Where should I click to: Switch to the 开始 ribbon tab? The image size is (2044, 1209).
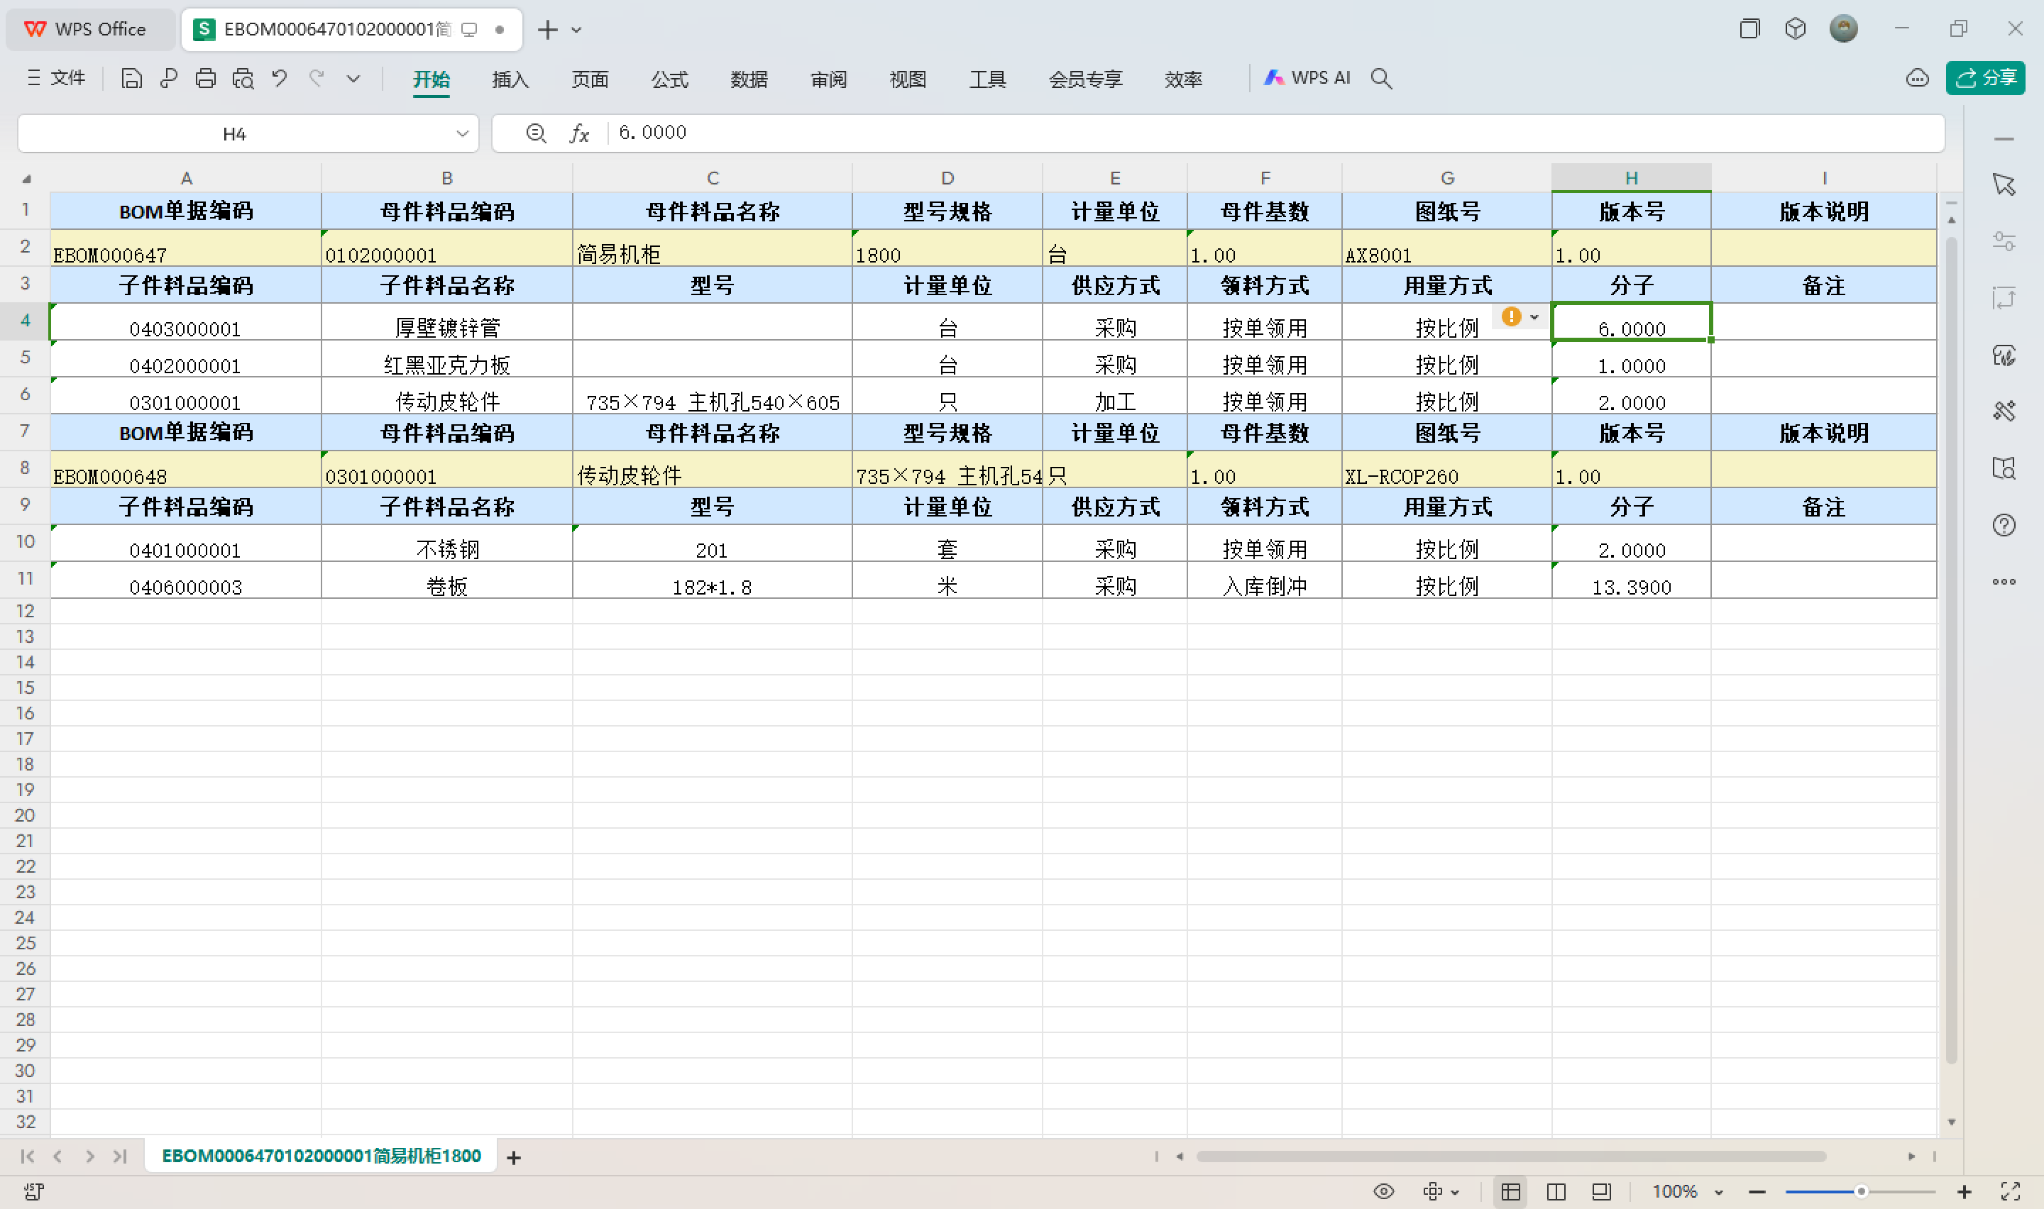(431, 79)
